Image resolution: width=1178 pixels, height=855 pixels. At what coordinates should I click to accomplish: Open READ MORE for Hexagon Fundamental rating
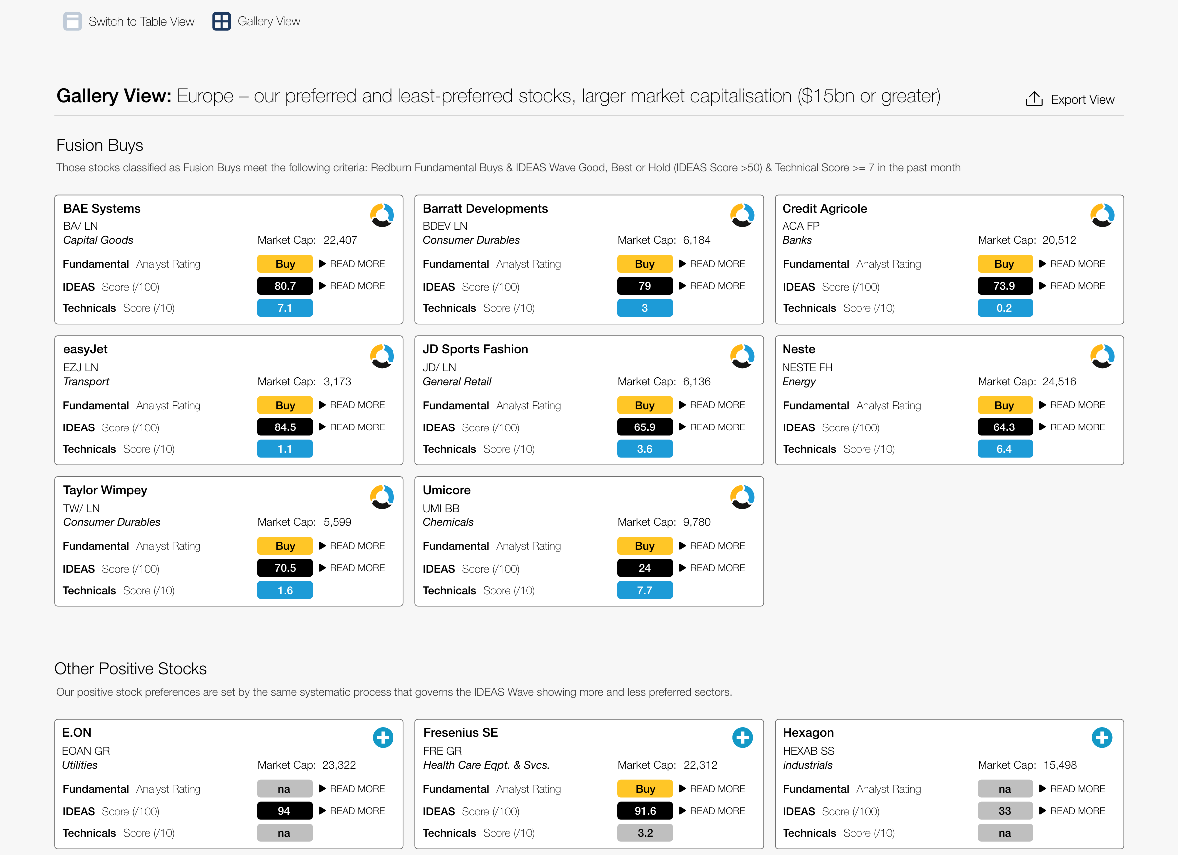point(1072,789)
